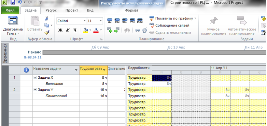Mark task 75% complete
The width and height of the screenshot is (267, 126).
point(132,21)
